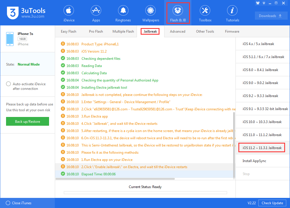
Task: Open the Tutorials section
Action: (232, 13)
